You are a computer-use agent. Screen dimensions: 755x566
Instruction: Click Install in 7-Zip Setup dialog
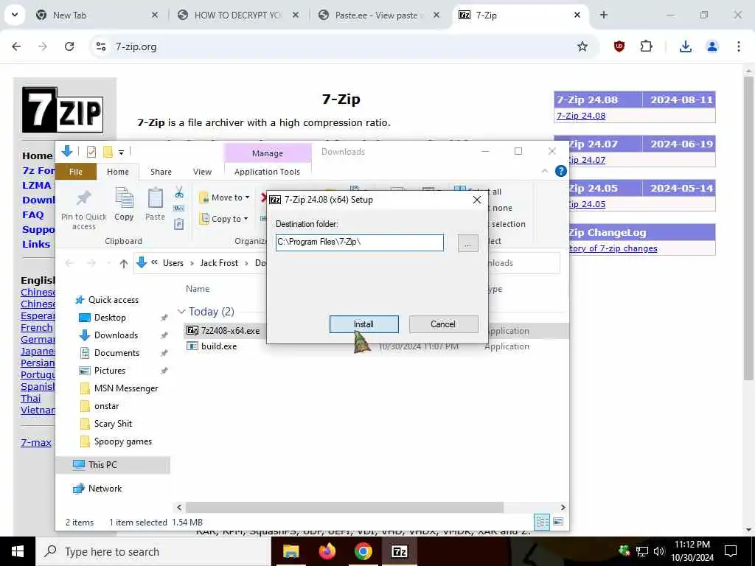(x=363, y=324)
